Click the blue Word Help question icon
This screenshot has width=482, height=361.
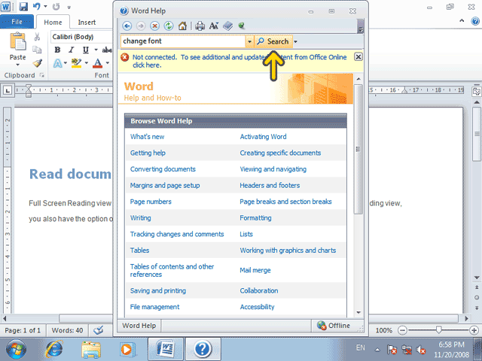(x=475, y=21)
